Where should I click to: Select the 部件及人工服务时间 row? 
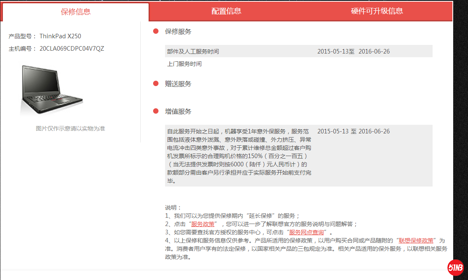pyautogui.click(x=298, y=51)
